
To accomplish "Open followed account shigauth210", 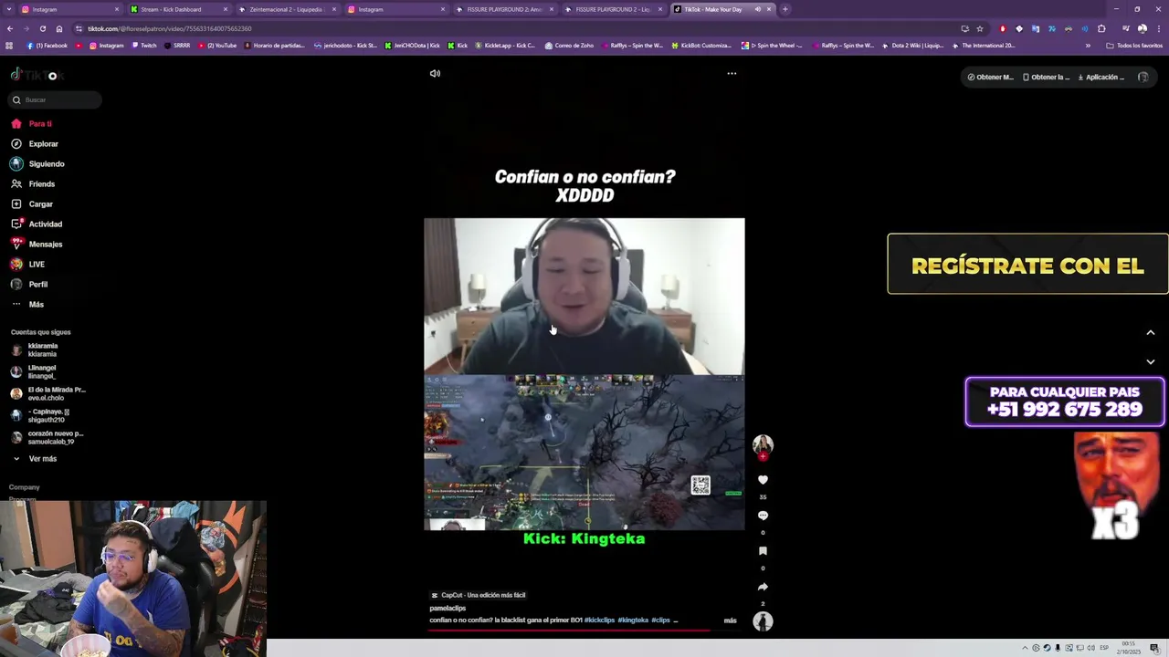I will (40, 415).
